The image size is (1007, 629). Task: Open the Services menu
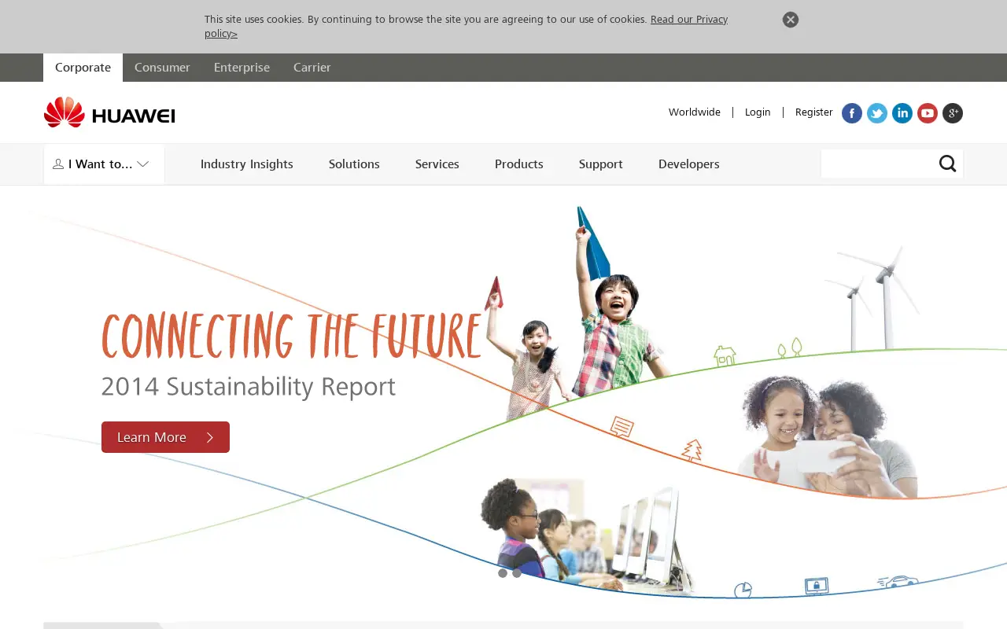point(437,164)
